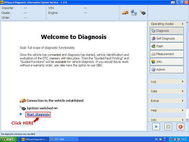Image resolution: width=189 pixels, height=142 pixels.
Task: Click the VIN label in header
Action: [51, 8]
